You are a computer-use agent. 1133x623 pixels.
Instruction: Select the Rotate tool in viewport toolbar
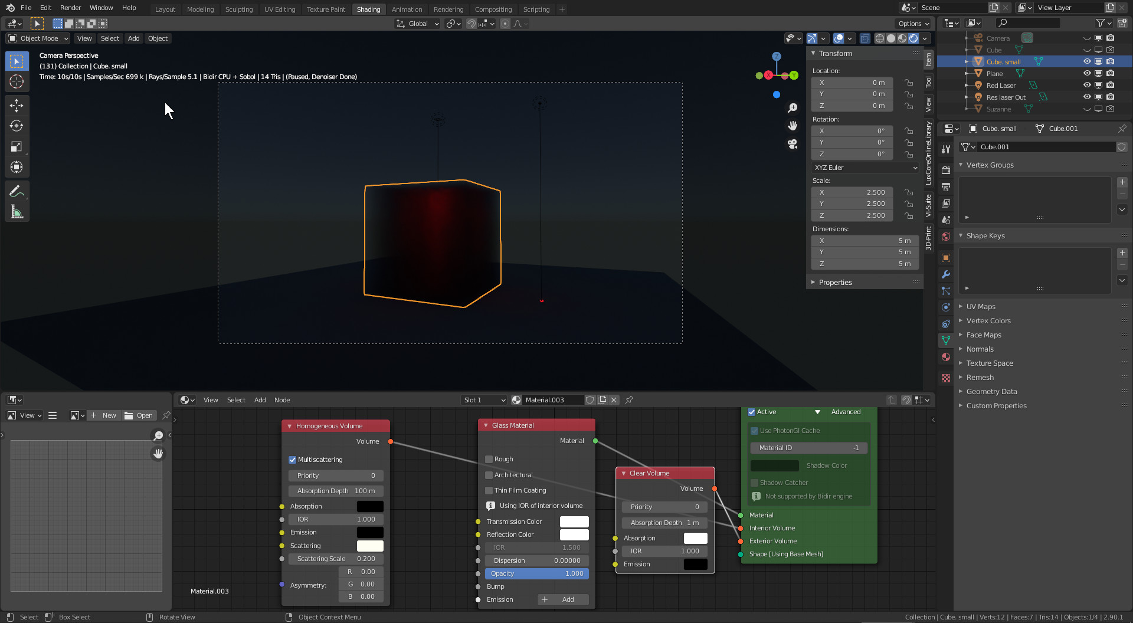coord(17,126)
